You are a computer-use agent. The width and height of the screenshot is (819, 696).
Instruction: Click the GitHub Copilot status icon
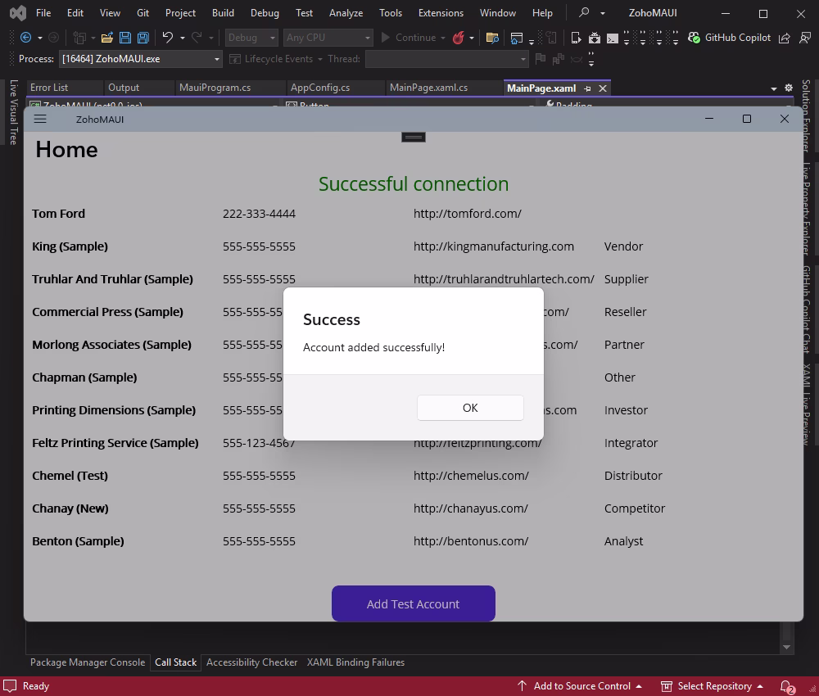coord(695,38)
